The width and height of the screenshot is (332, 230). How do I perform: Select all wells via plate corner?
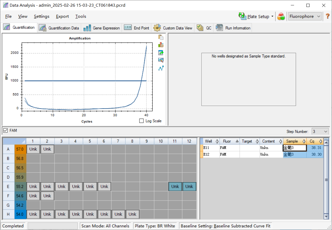(14, 141)
